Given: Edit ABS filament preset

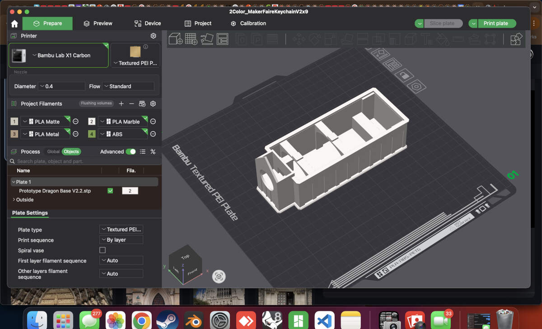Looking at the screenshot, I should coord(153,134).
